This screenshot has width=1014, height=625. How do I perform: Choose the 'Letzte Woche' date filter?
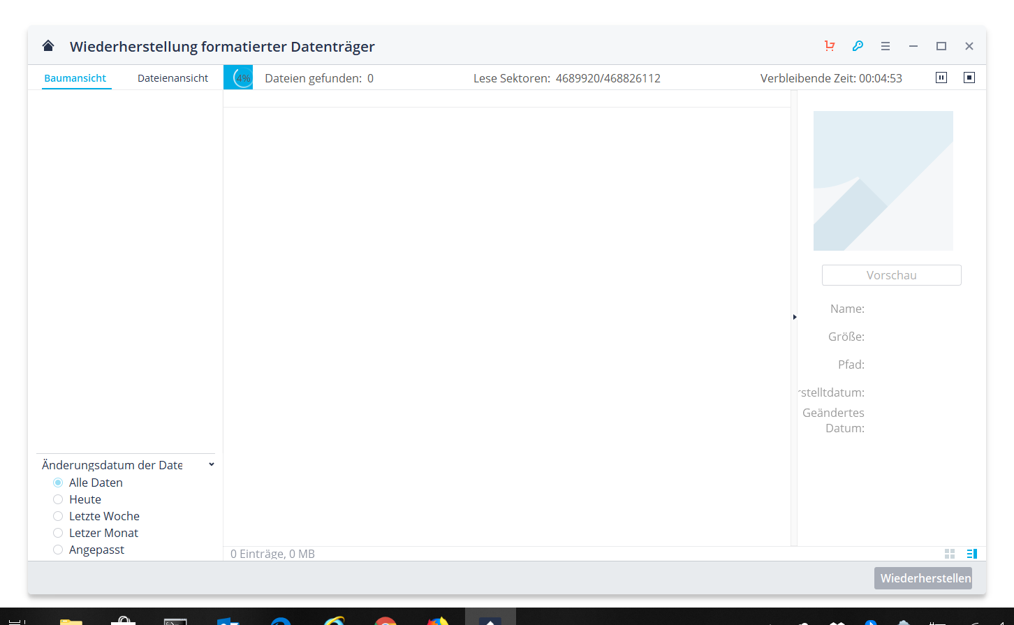pos(58,516)
